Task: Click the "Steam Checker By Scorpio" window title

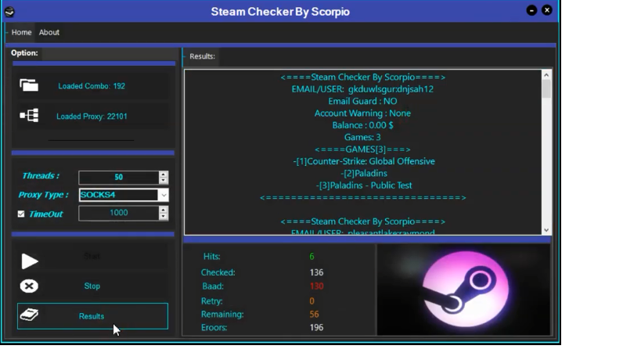Action: coord(280,12)
